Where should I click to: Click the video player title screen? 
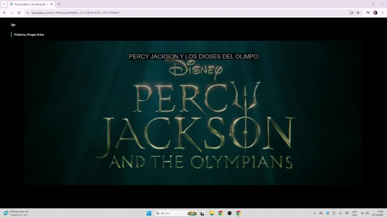click(193, 113)
